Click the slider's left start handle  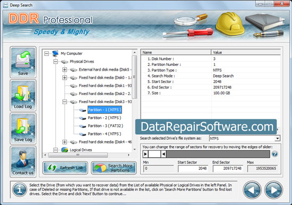[x=145, y=154]
